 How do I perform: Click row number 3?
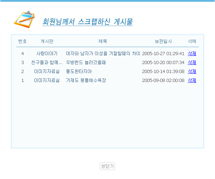click(x=23, y=63)
